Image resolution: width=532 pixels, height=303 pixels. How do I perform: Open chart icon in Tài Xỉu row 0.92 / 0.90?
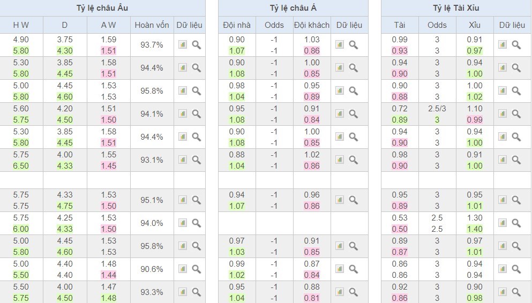click(503, 292)
